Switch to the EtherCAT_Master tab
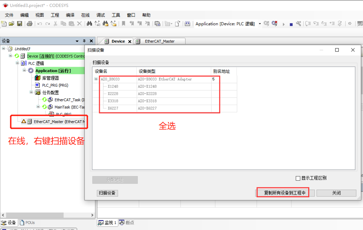Image resolution: width=363 pixels, height=230 pixels. pyautogui.click(x=160, y=41)
